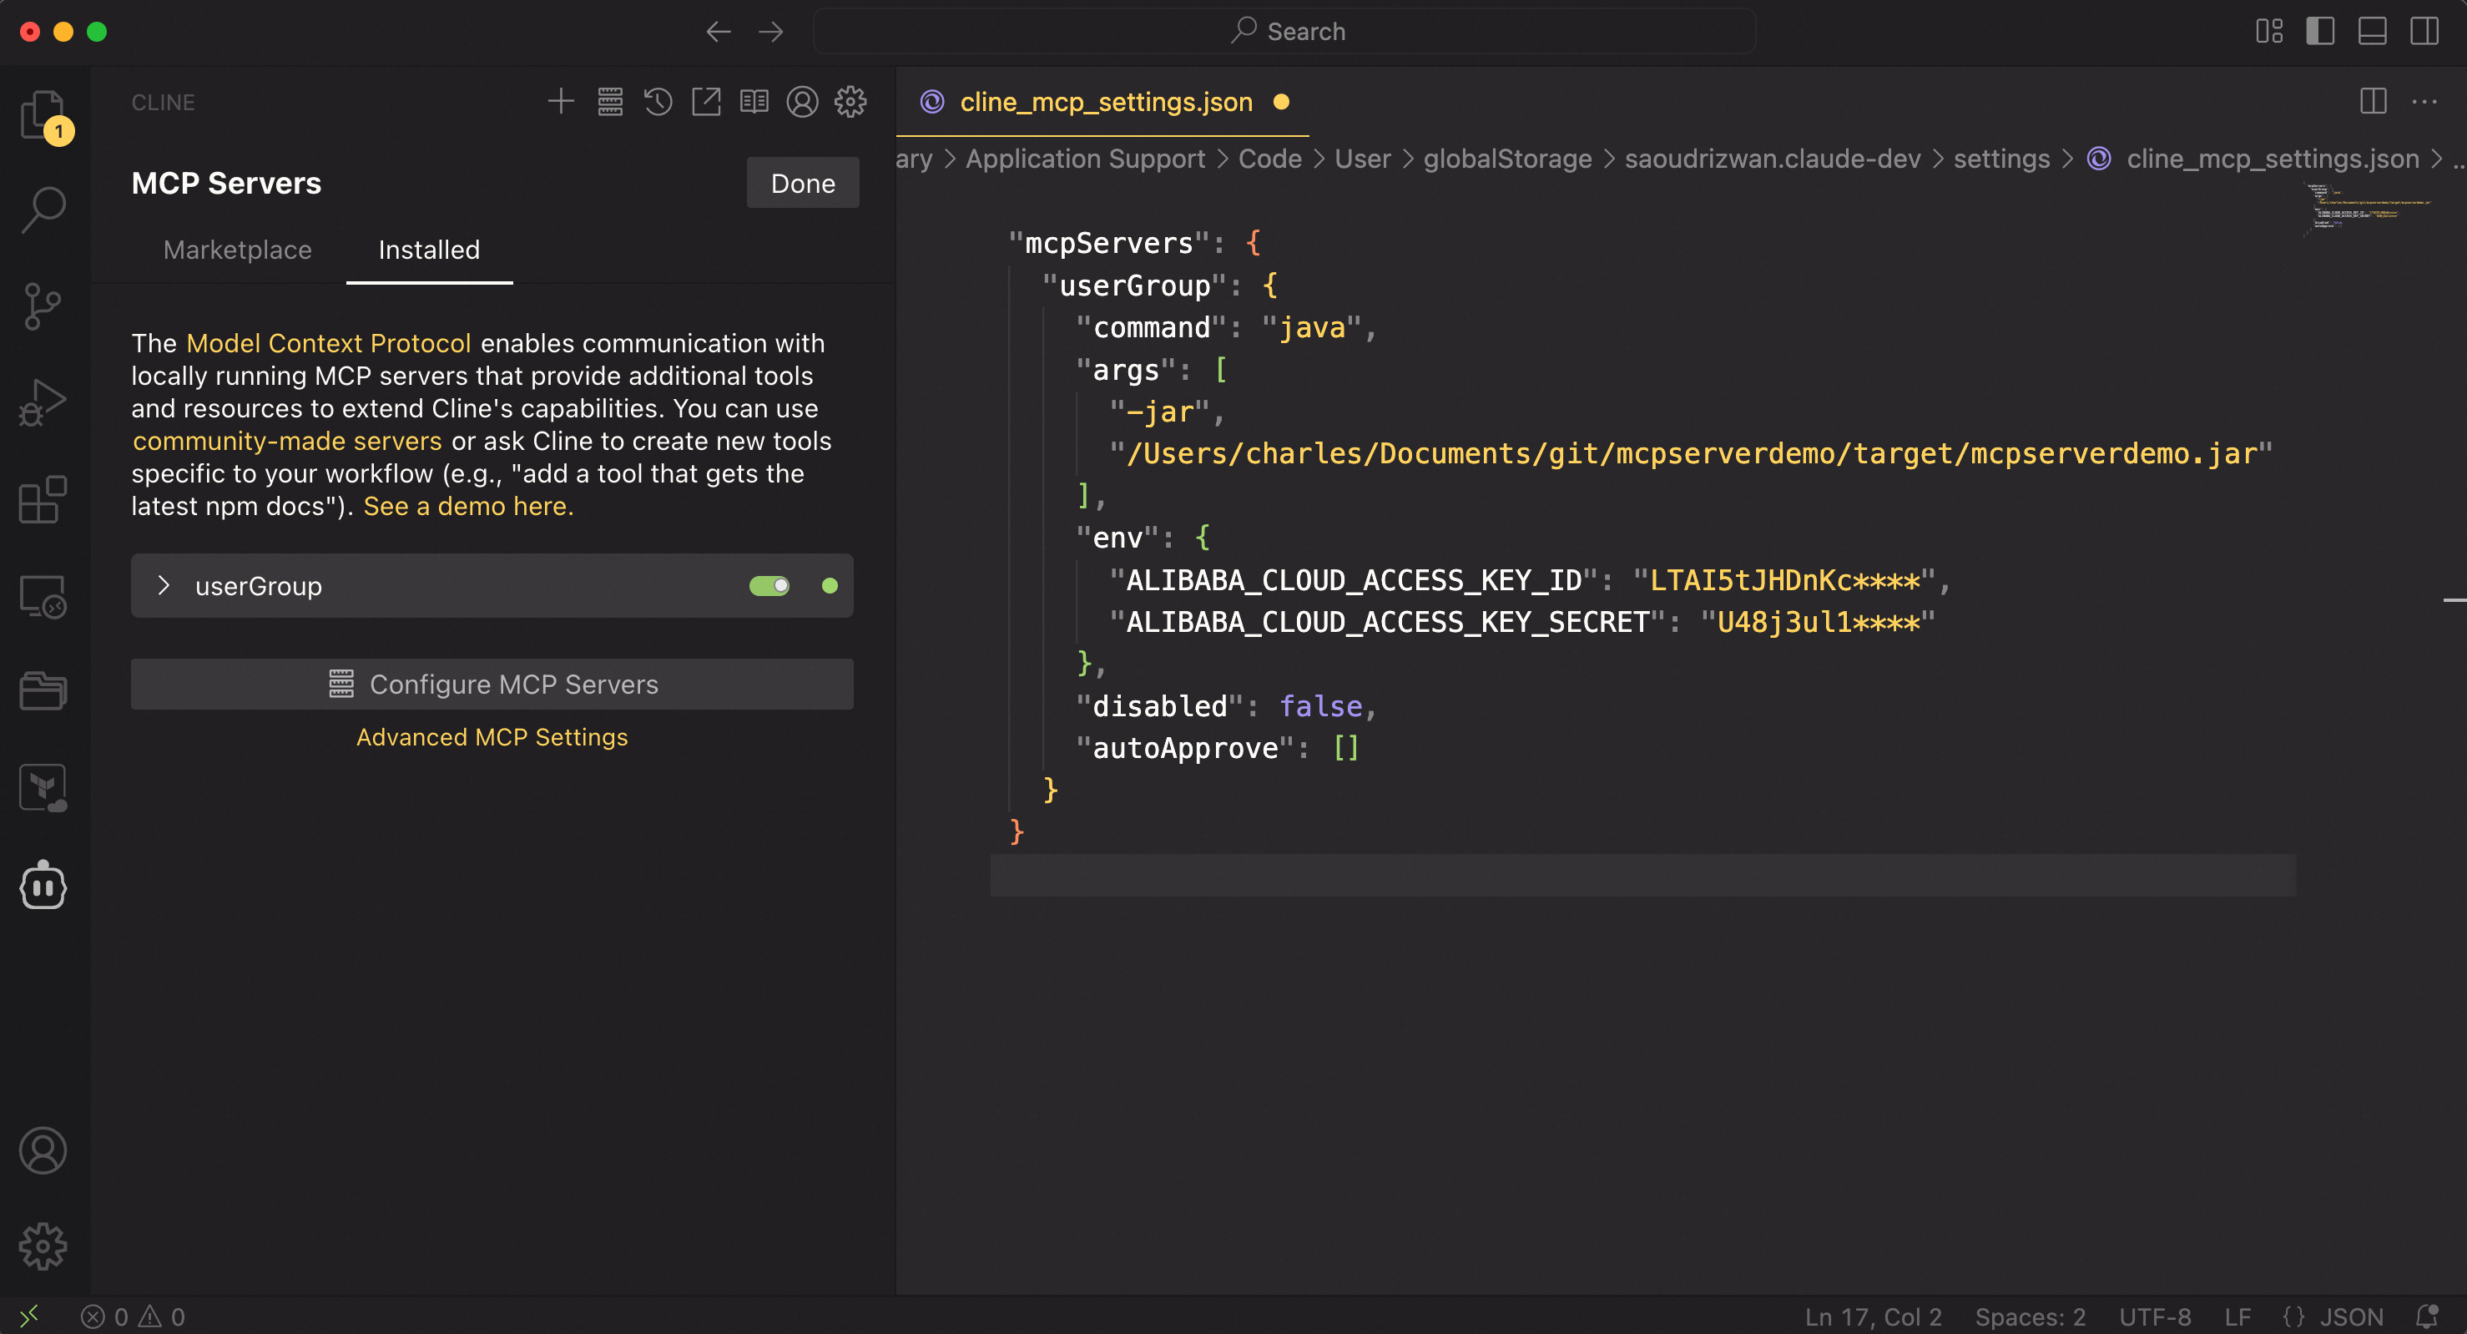Open the book icon in Cline header
This screenshot has width=2467, height=1334.
(x=754, y=102)
